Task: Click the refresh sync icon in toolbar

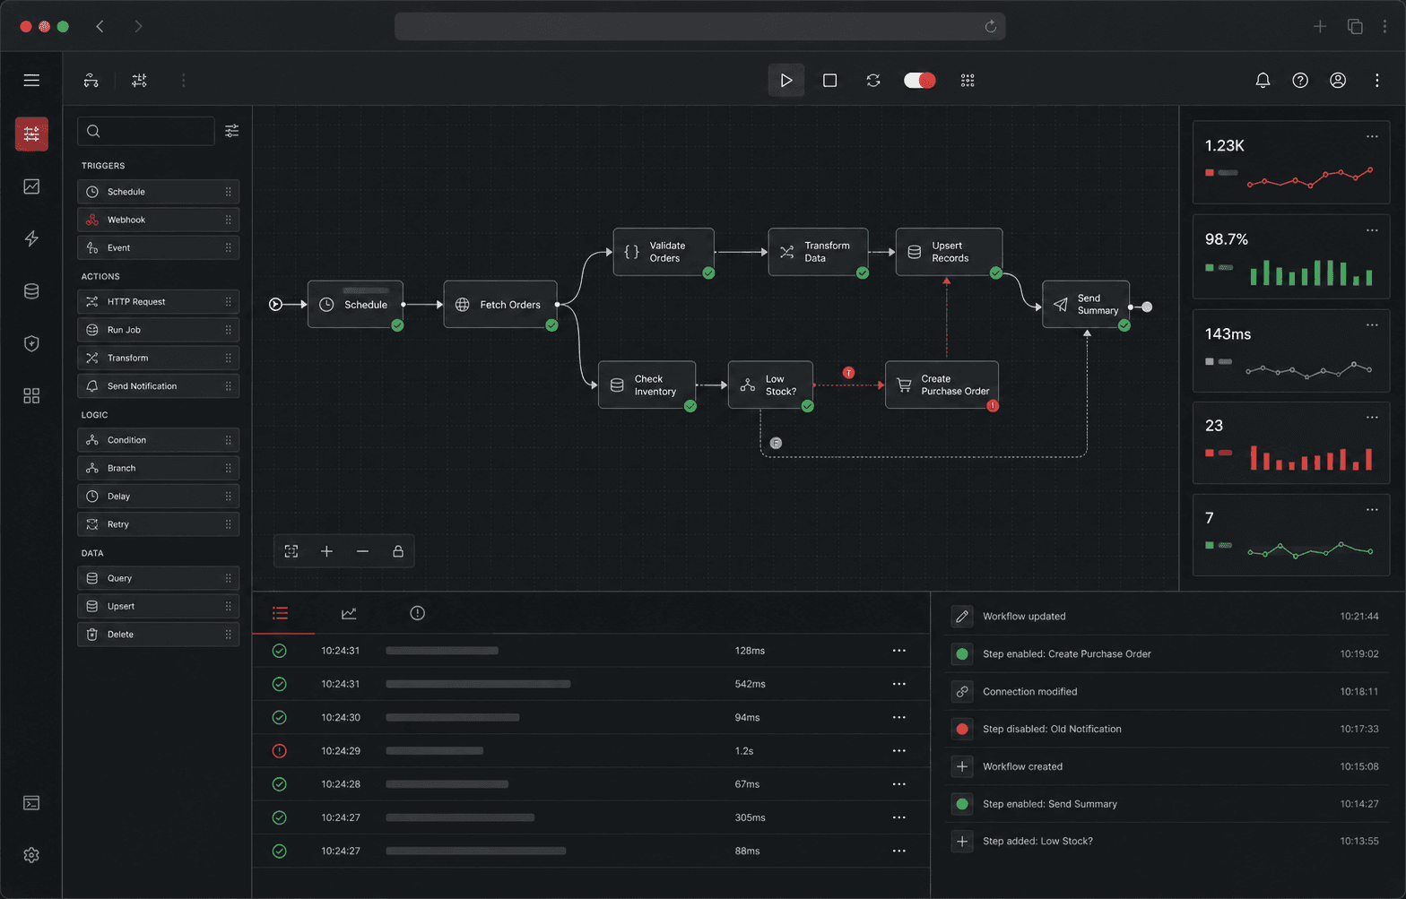Action: (873, 81)
